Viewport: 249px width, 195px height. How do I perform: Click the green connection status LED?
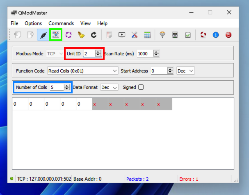click(11, 179)
